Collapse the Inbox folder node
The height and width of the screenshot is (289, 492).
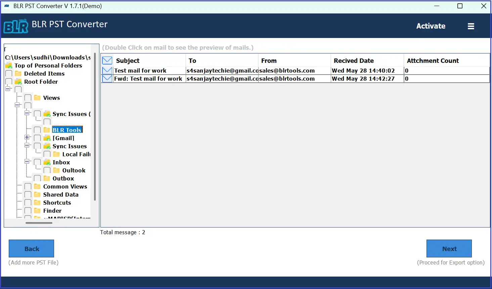point(27,162)
